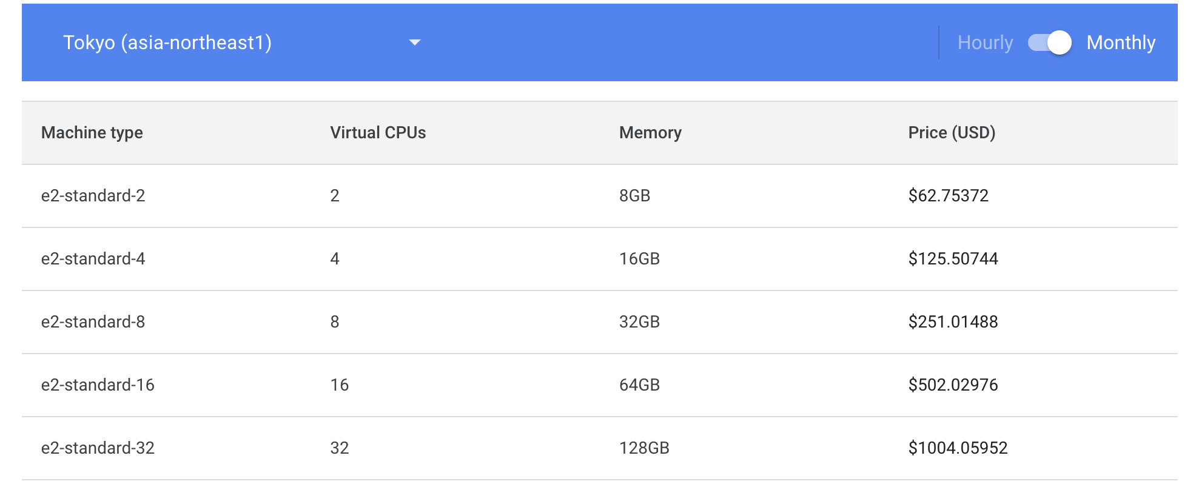Select the e2-standard-16 machine type row
The image size is (1196, 484).
(98, 385)
